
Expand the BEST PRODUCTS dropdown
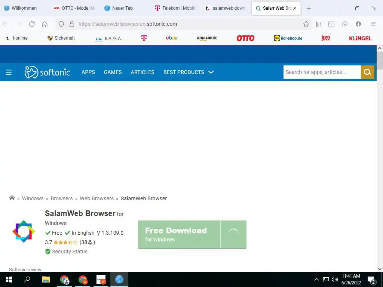(x=189, y=72)
